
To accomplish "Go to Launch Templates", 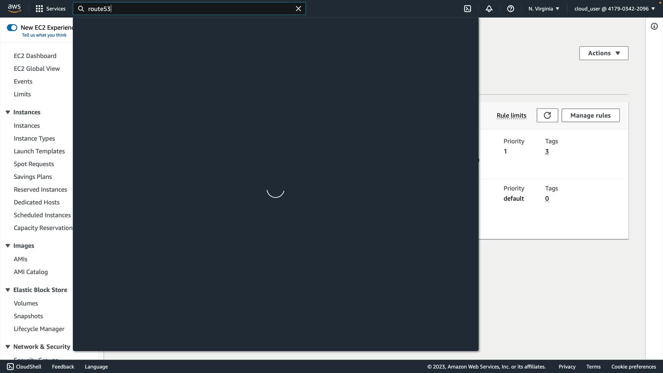I will pos(39,151).
